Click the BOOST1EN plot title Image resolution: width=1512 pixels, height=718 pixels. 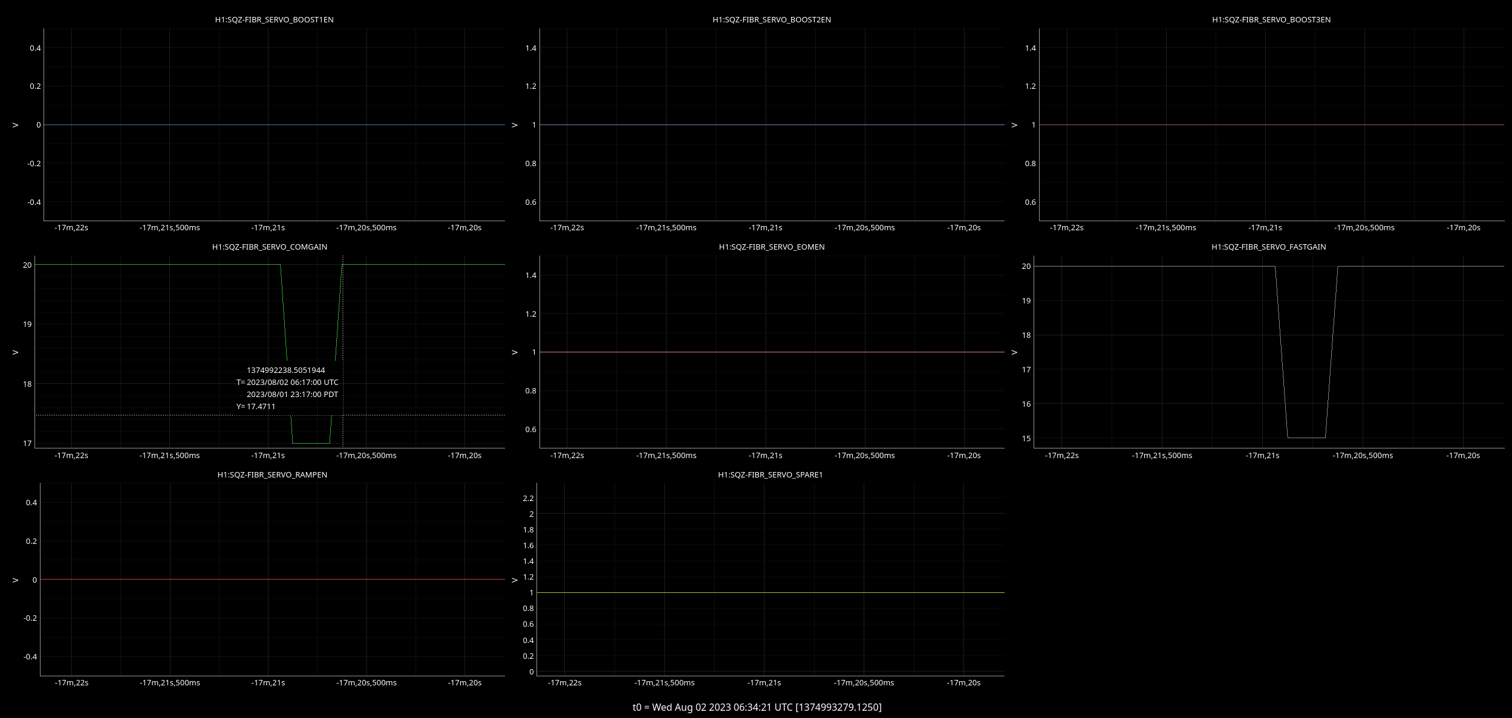click(x=274, y=19)
